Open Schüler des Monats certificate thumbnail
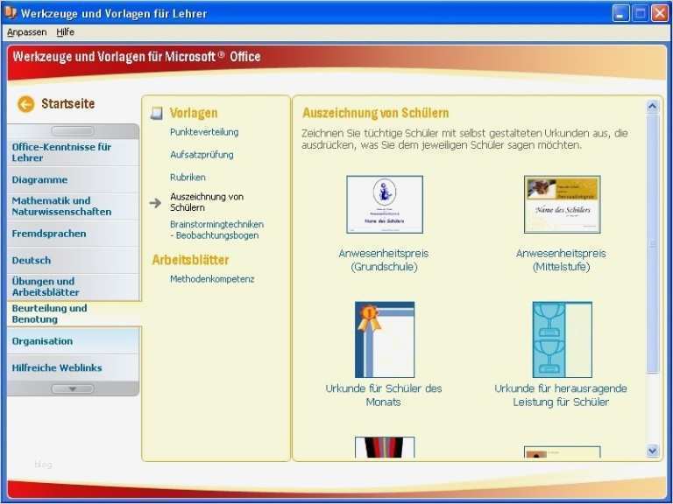 pos(385,339)
